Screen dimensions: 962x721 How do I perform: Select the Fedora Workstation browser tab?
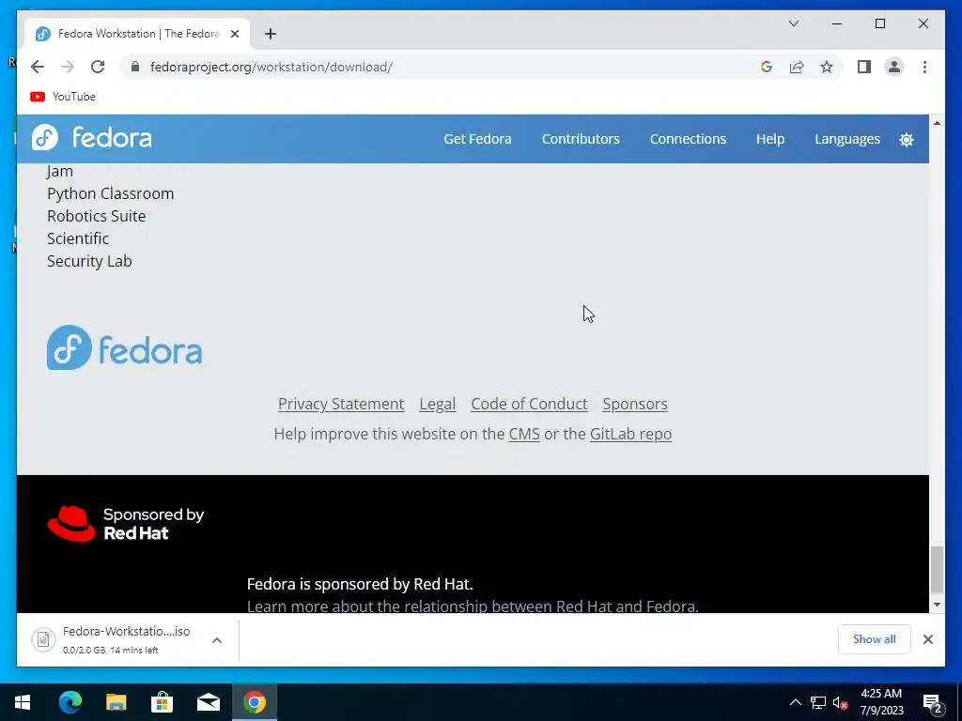[137, 34]
